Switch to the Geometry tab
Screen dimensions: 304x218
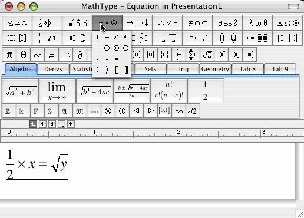(215, 69)
